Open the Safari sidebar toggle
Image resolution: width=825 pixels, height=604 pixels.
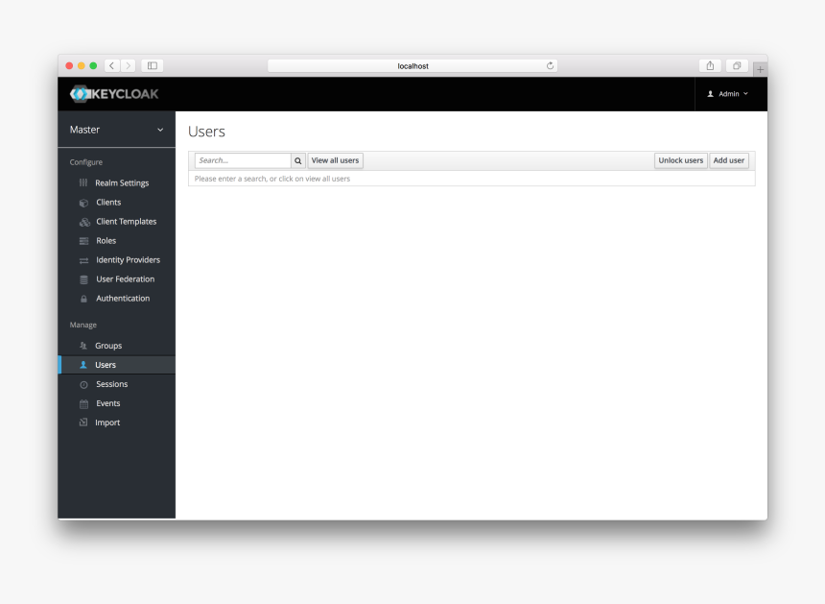coord(152,65)
